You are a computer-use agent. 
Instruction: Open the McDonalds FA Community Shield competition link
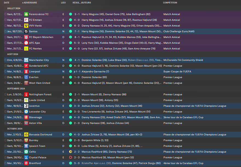point(183,60)
